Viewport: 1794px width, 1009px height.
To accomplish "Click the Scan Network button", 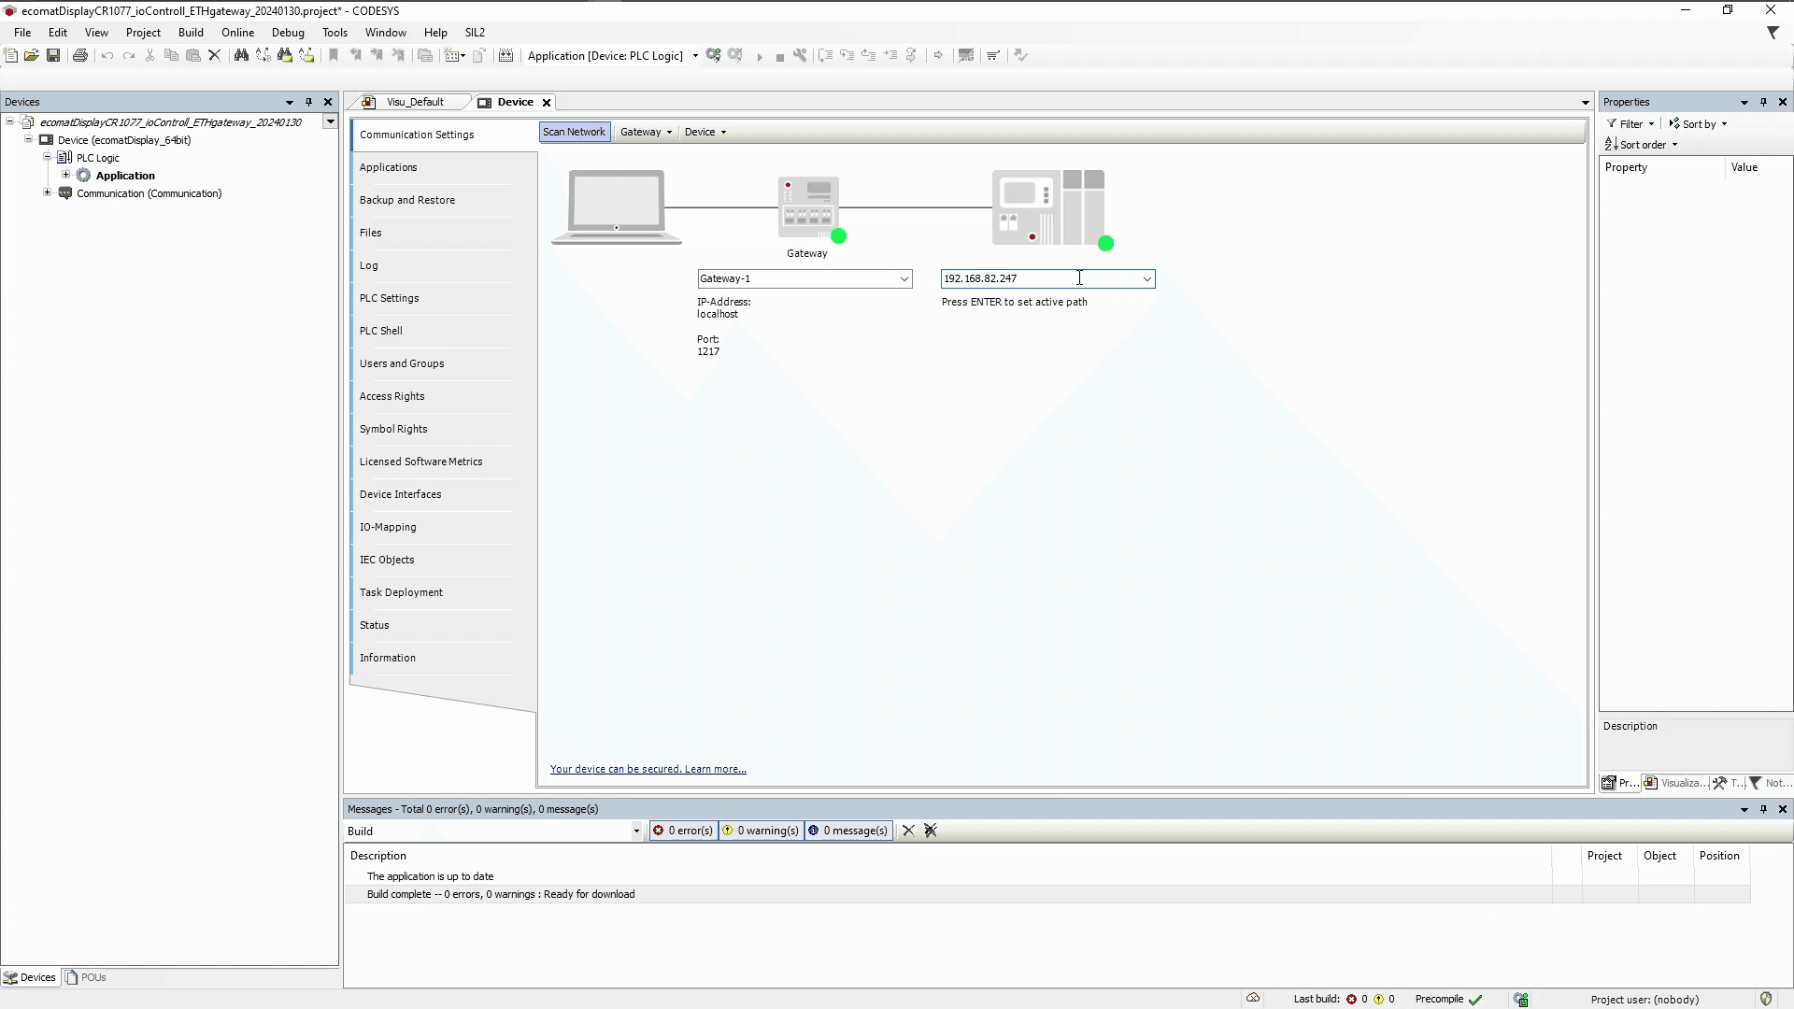I will click(574, 132).
